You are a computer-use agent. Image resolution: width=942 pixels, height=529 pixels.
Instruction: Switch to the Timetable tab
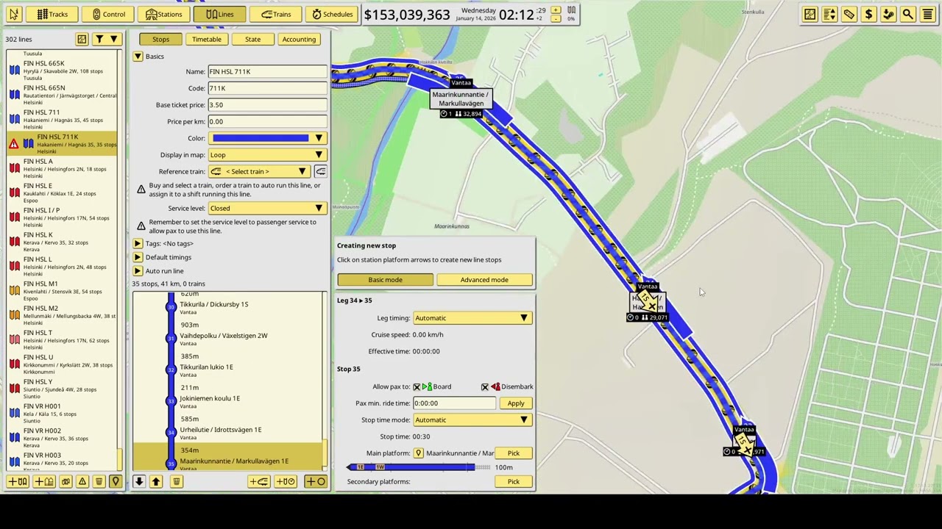(206, 39)
